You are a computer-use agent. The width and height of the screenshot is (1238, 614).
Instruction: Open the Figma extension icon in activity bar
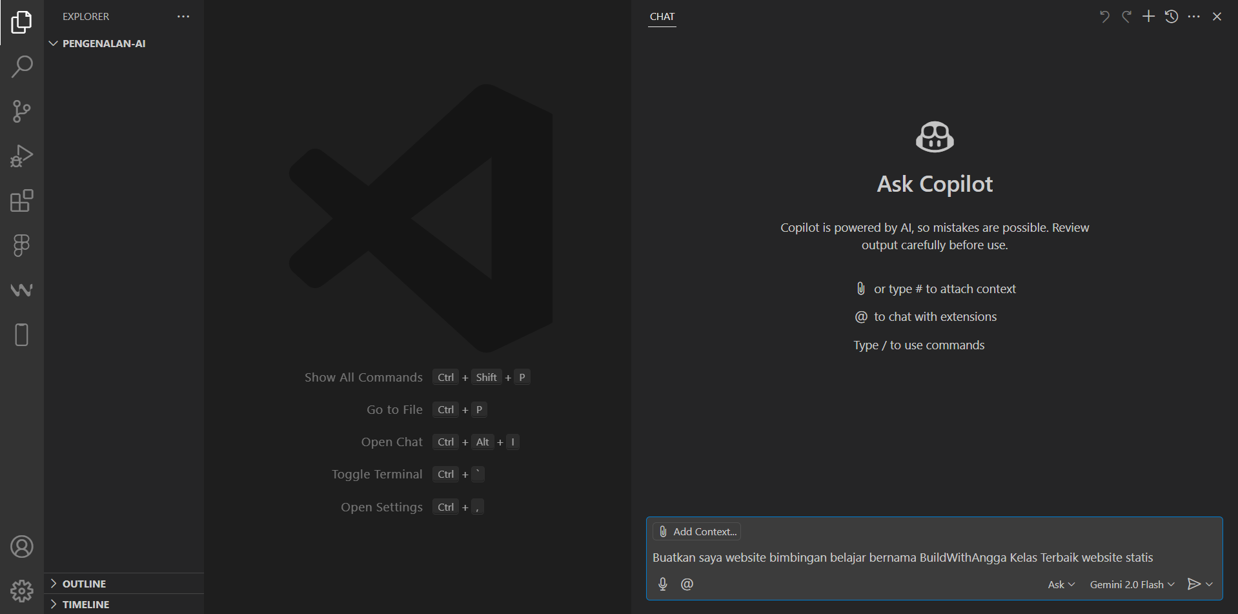(22, 245)
